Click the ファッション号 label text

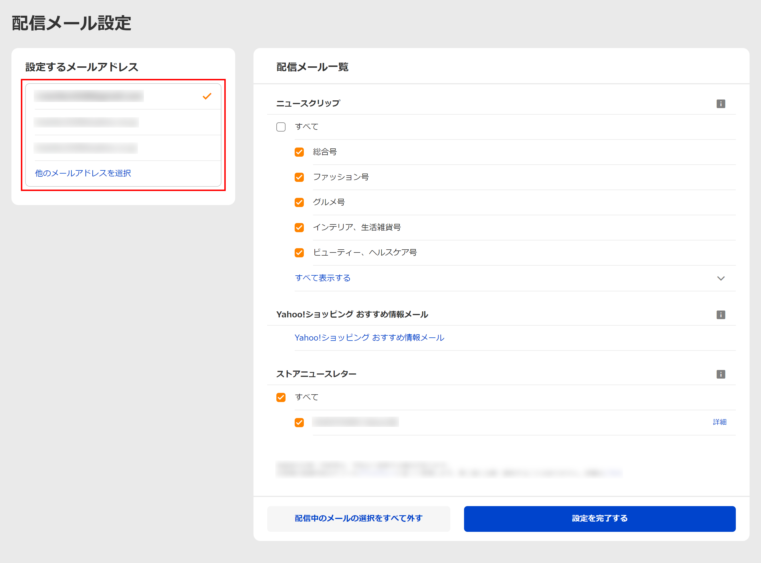coord(341,177)
